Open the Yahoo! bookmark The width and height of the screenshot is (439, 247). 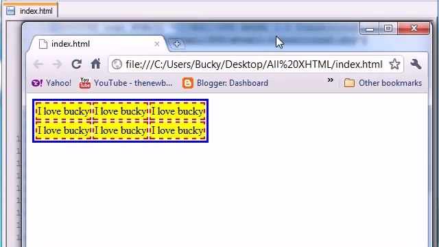(51, 83)
